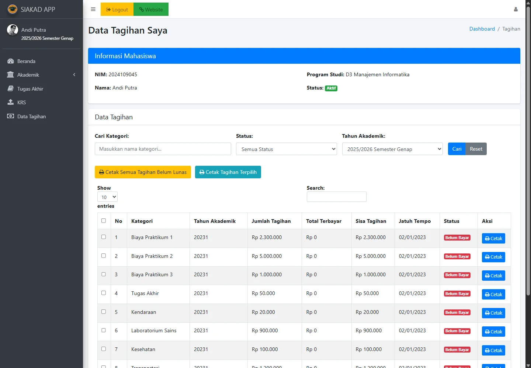
Task: Open Beranda via its dashboard icon
Action: [x=11, y=61]
